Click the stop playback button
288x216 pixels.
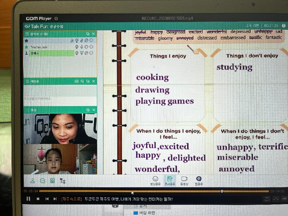tap(38, 199)
